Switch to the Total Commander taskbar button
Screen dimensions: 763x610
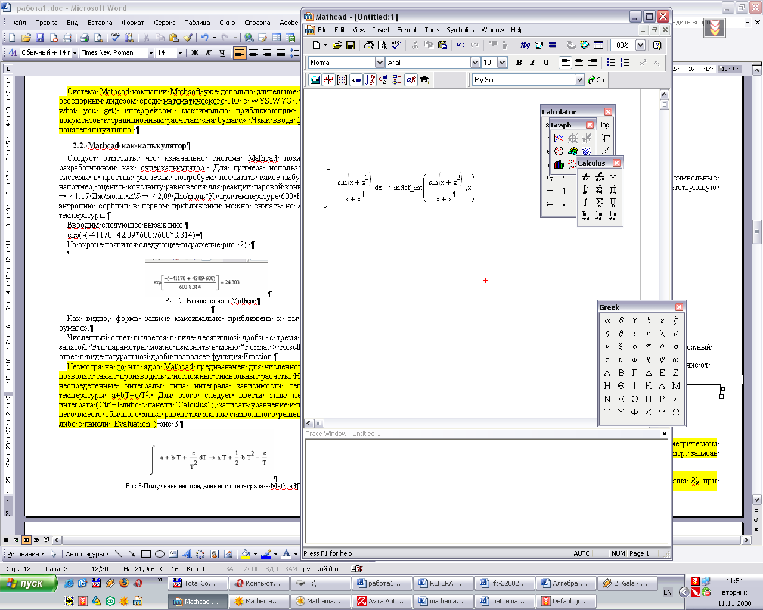click(198, 583)
